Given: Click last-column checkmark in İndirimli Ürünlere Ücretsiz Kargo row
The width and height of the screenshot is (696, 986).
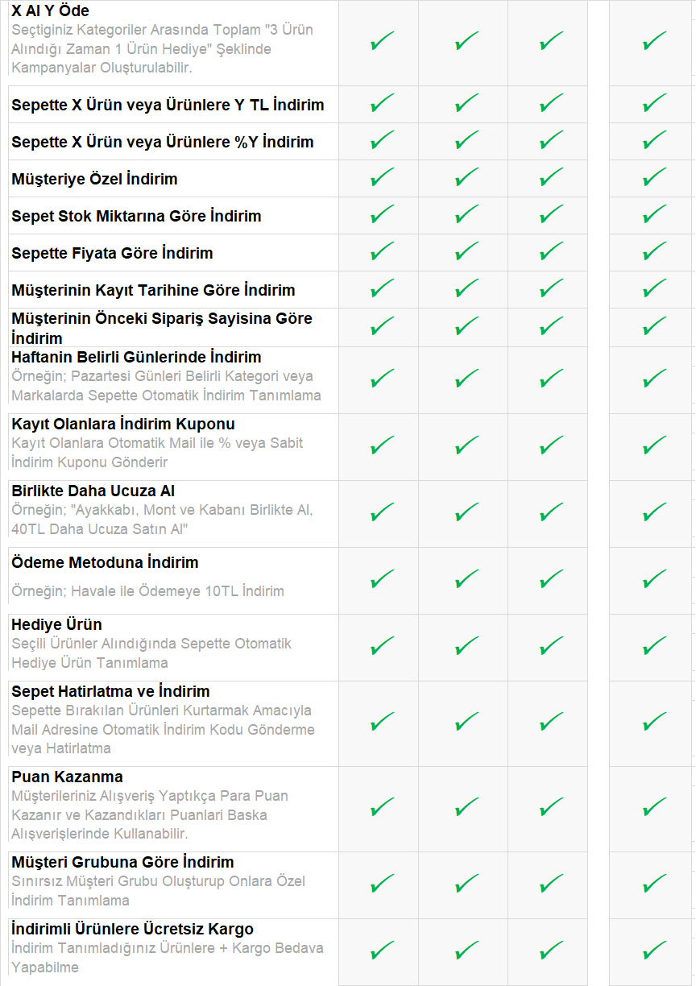Looking at the screenshot, I should 654,951.
